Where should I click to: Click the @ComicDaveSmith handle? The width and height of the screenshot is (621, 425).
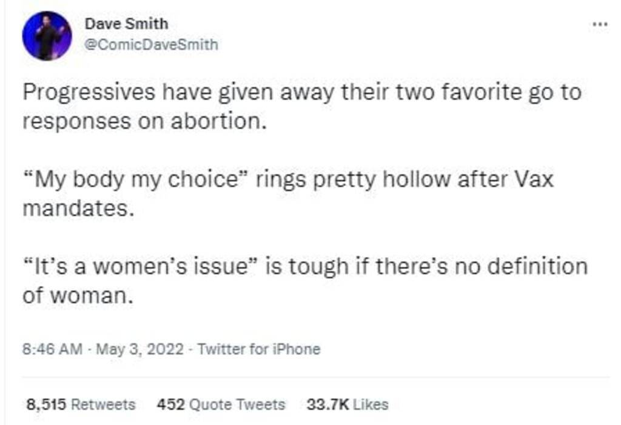pyautogui.click(x=151, y=45)
